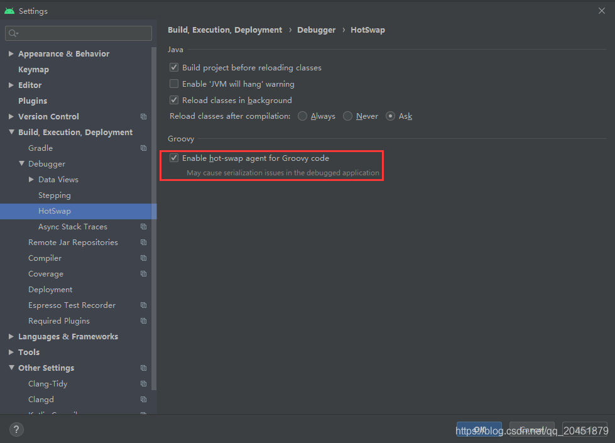The image size is (615, 443).
Task: Collapse Build, Execution, Deployment section
Action: (11, 132)
